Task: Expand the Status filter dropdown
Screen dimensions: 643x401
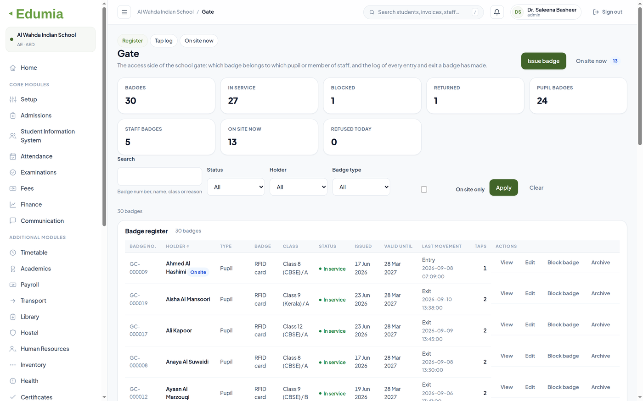Action: click(x=236, y=187)
